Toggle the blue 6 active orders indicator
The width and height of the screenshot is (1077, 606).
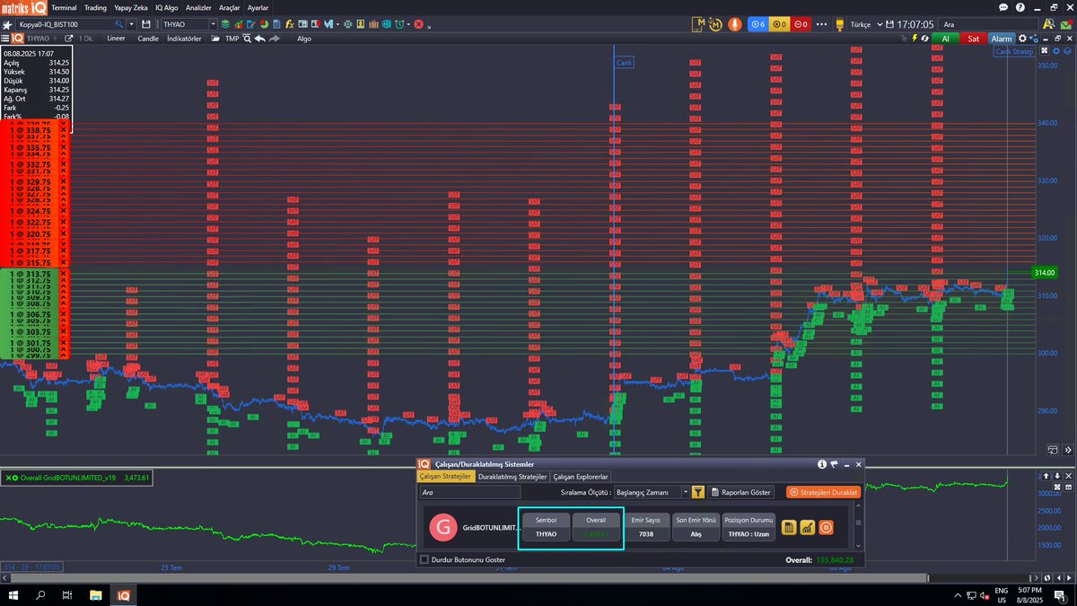tap(758, 24)
